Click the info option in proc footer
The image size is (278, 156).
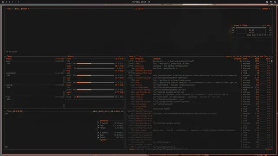click(142, 149)
